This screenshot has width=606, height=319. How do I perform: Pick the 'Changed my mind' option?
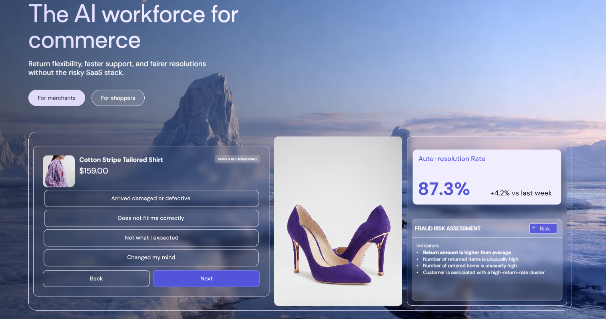(151, 257)
